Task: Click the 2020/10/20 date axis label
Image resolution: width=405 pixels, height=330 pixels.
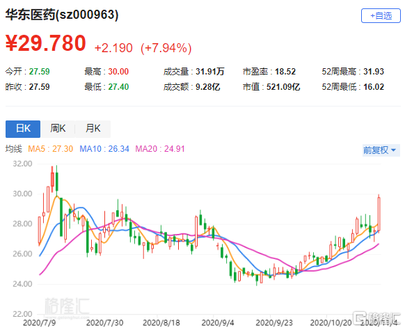Action: [x=331, y=323]
